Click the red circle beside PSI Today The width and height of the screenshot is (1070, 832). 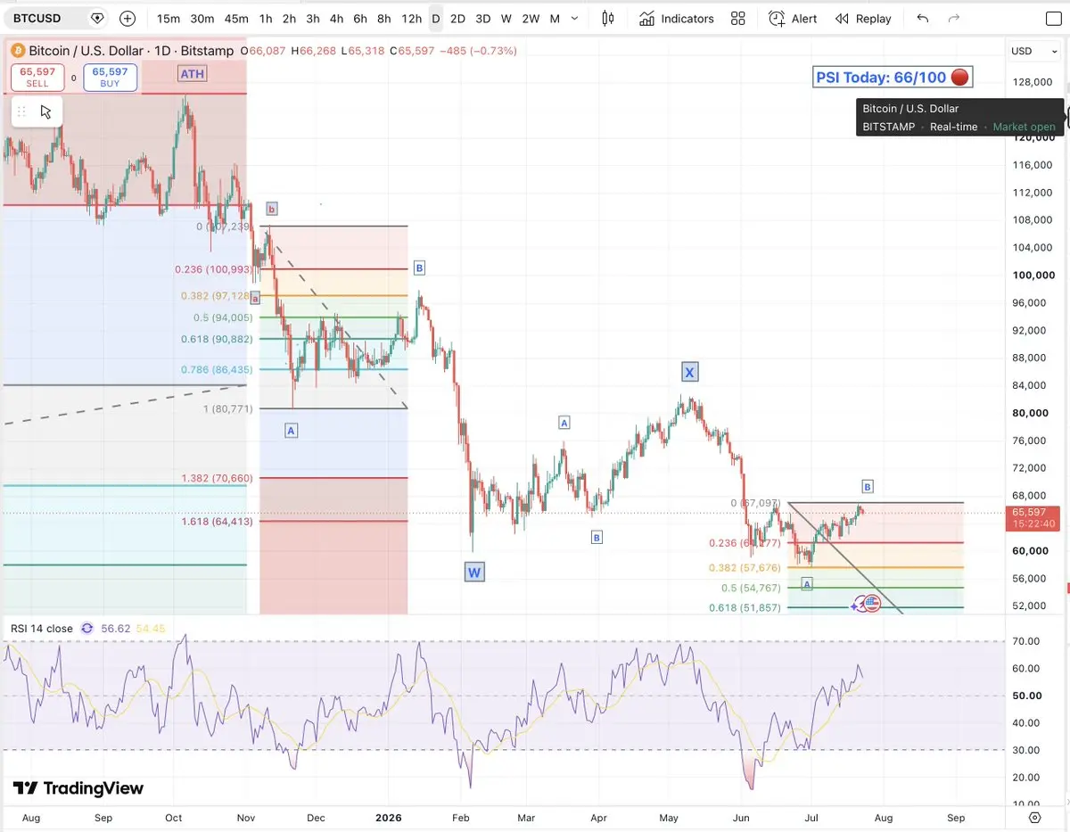(x=959, y=78)
